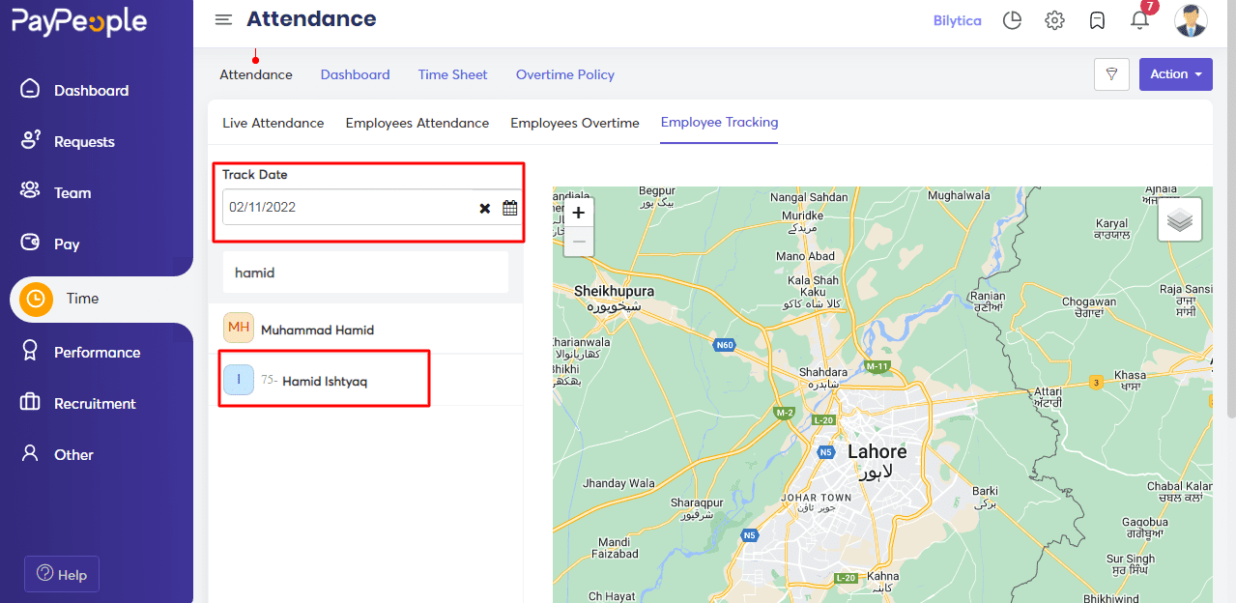Viewport: 1236px width, 603px height.
Task: Click the filter funnel icon
Action: pos(1112,74)
